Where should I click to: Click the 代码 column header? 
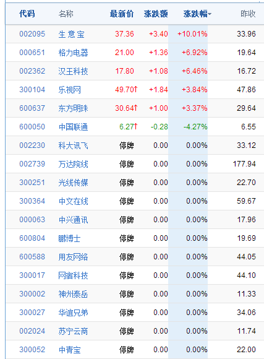click(27, 14)
